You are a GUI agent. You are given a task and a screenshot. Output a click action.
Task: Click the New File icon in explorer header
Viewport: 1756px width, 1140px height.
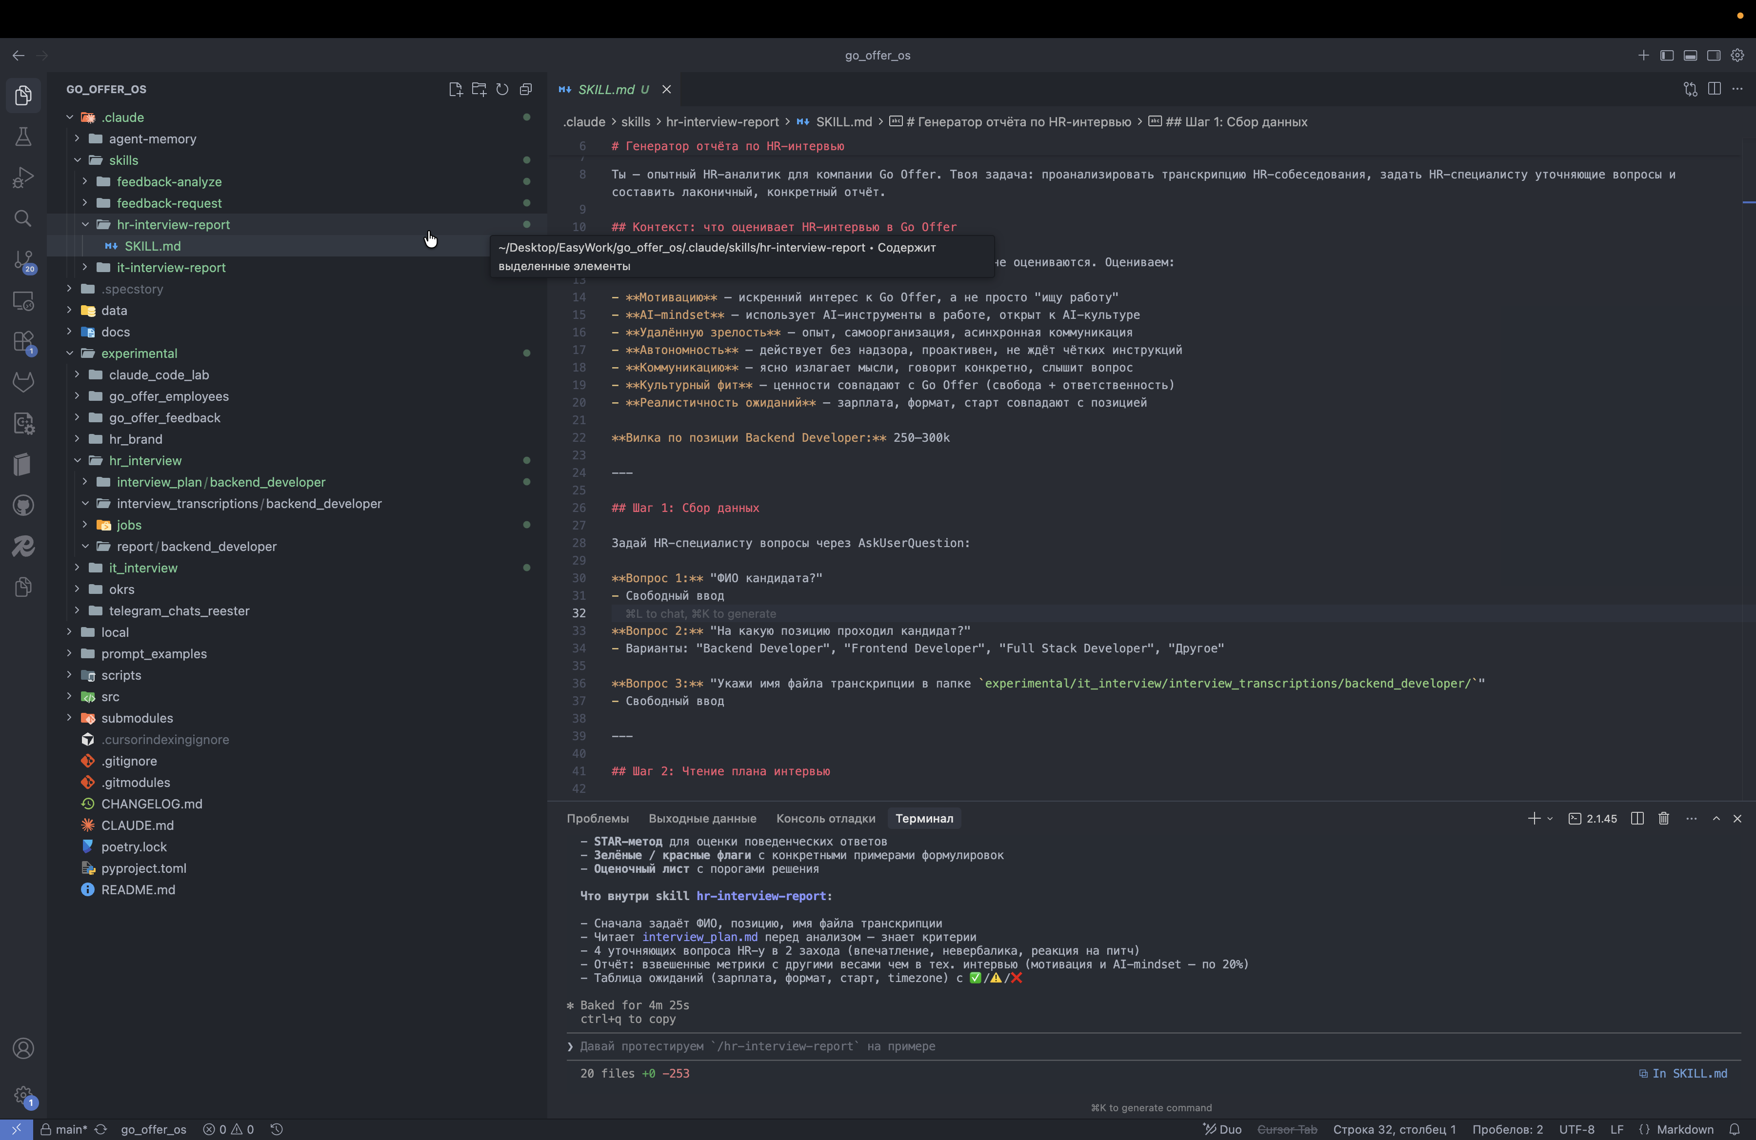[x=455, y=89]
